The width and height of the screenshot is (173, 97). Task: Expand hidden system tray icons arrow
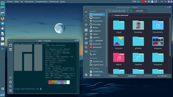tap(165, 2)
